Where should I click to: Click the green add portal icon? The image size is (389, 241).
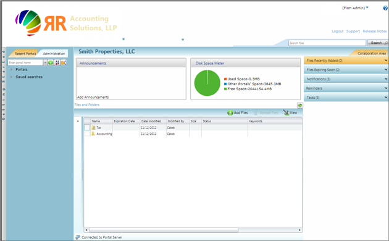click(51, 62)
